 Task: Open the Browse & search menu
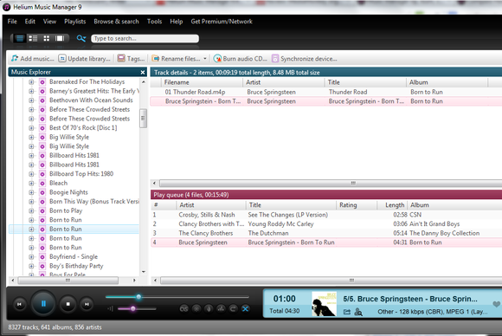[x=116, y=22]
